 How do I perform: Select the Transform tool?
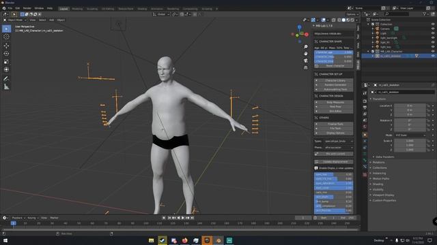click(x=6, y=69)
